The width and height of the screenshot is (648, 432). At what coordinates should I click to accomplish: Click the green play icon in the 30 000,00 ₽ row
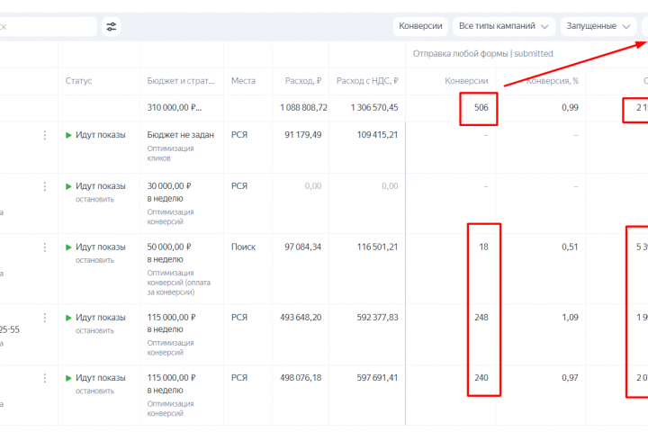[68, 186]
